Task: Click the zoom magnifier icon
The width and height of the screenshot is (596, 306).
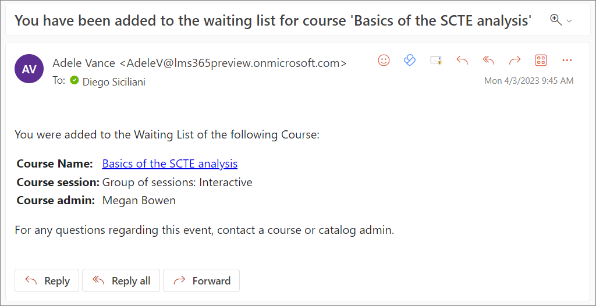Action: [x=556, y=20]
